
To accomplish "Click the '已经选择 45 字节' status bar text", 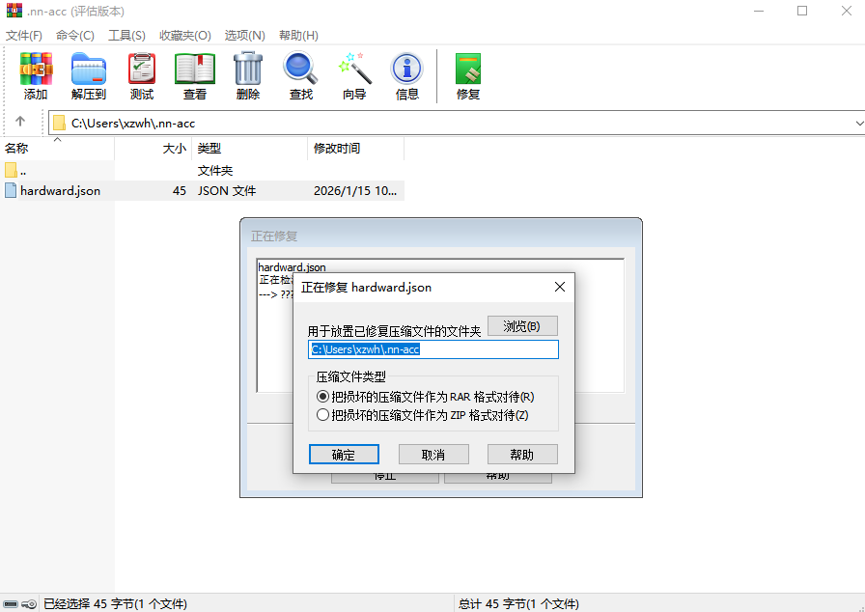I will (x=115, y=604).
